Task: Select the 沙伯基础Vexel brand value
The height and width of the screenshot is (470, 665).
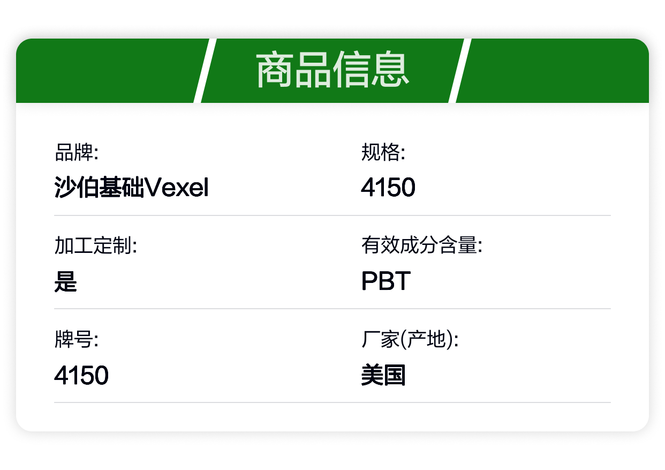Action: (131, 188)
